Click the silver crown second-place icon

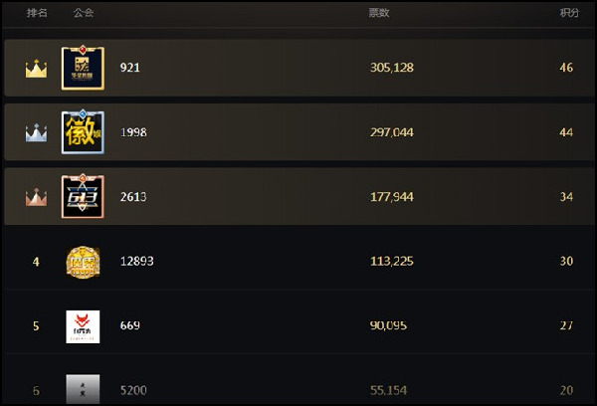36,133
